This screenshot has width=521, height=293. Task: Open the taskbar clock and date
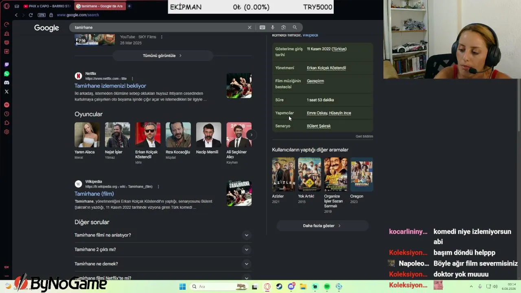pyautogui.click(x=509, y=286)
